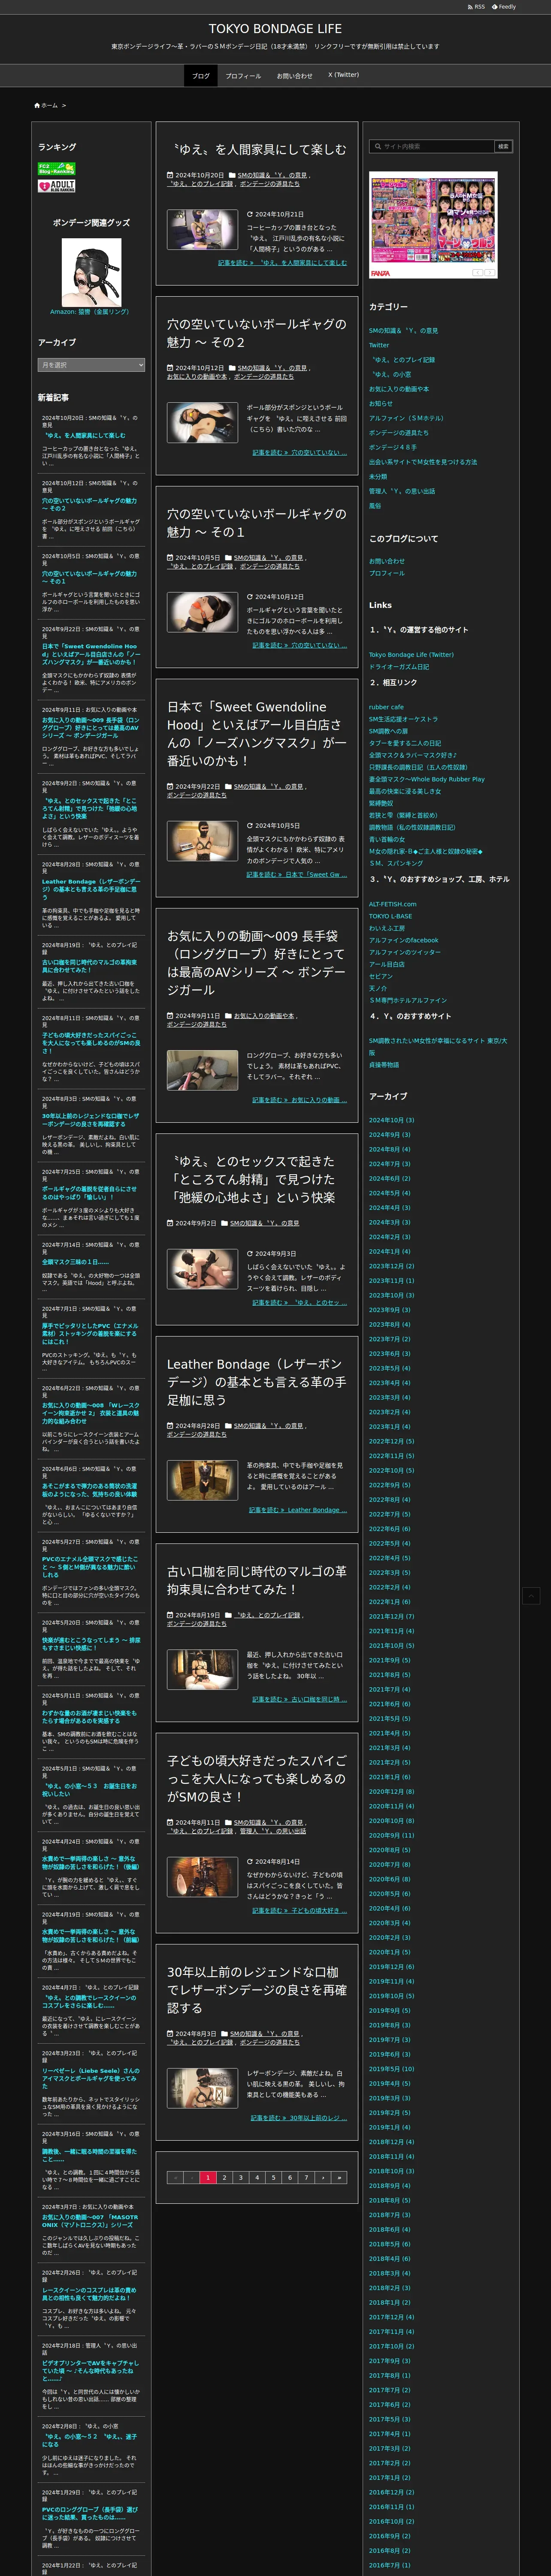This screenshot has height=2576, width=551.
Task: Go to previous page with ‹ arrow
Action: click(x=191, y=2177)
